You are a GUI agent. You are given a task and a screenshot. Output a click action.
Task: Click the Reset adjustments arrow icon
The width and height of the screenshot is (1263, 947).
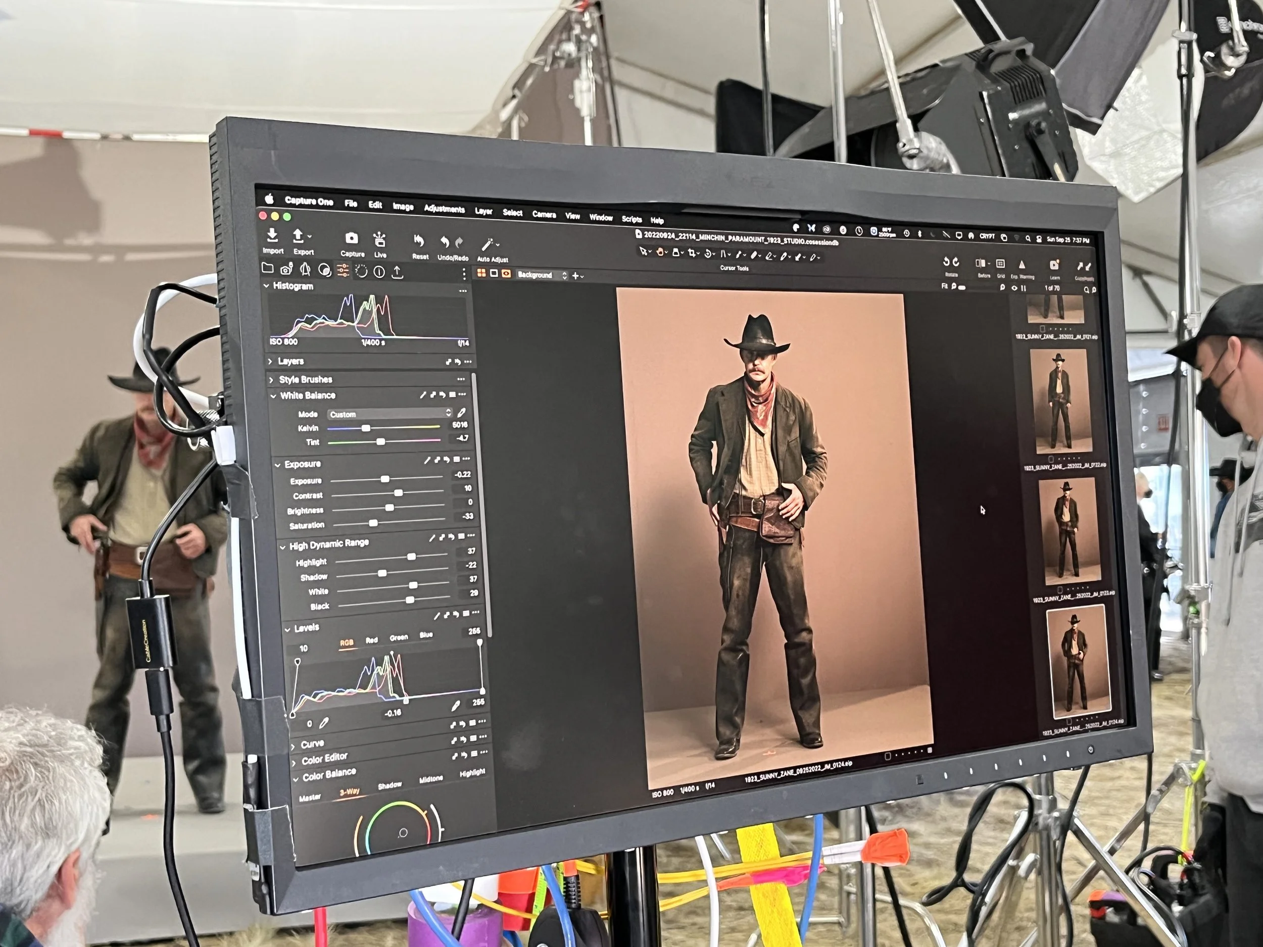click(x=418, y=242)
